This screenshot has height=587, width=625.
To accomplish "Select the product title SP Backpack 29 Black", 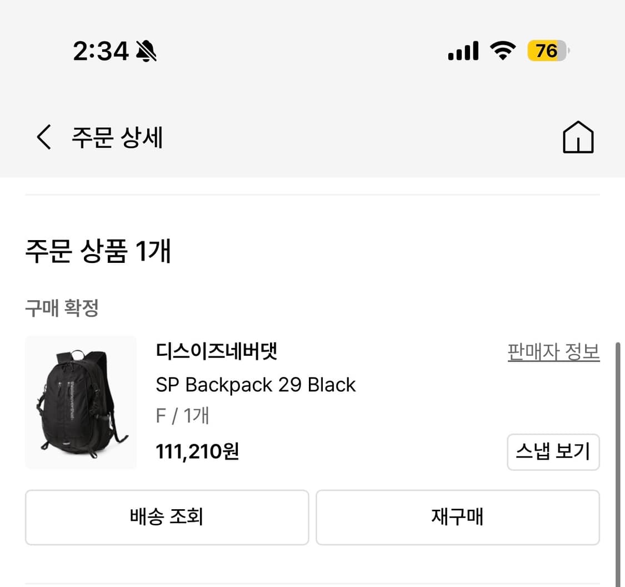I will point(256,384).
